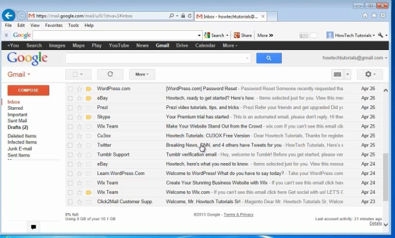Image resolution: width=395 pixels, height=238 pixels.
Task: Check the WordPress.com email checkbox
Action: (70, 89)
